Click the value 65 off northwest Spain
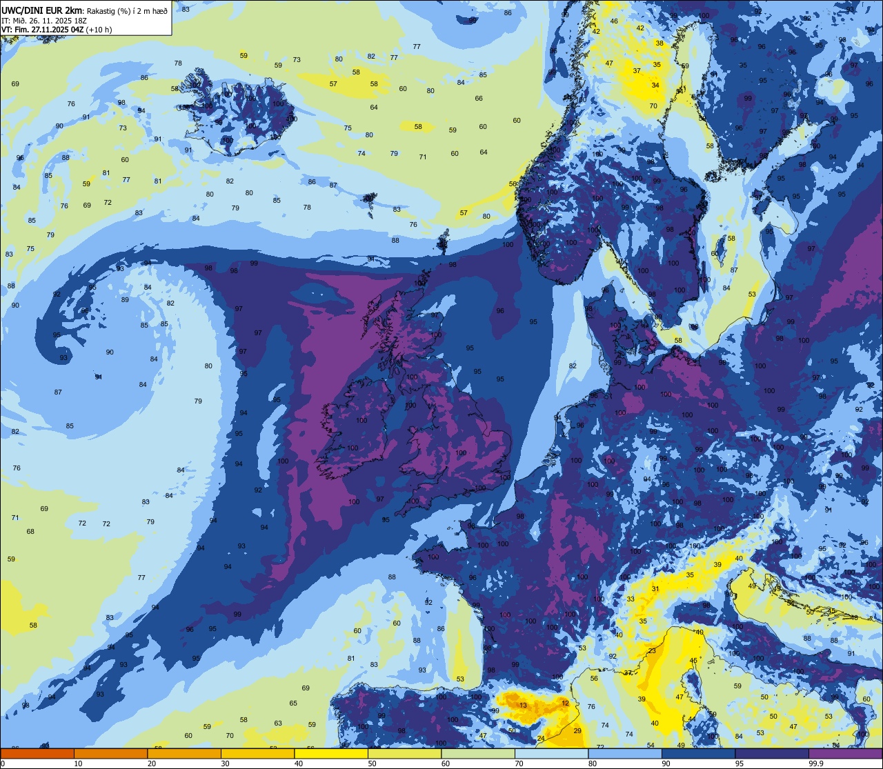Screen dimensions: 883x769 click(293, 703)
